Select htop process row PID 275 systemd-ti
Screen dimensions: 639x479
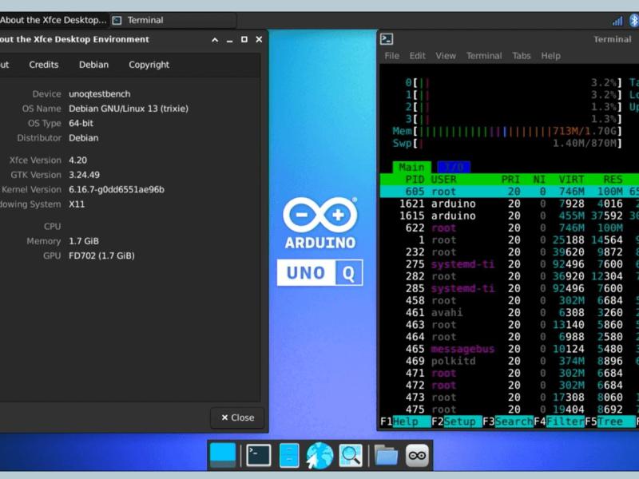(x=510, y=264)
